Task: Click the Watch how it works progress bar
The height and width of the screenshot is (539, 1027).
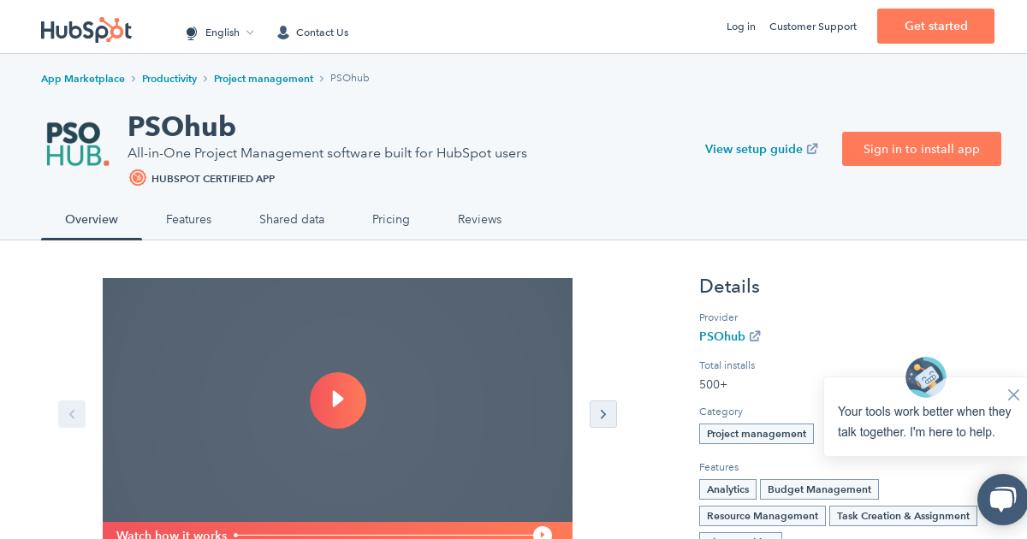Action: coord(385,535)
